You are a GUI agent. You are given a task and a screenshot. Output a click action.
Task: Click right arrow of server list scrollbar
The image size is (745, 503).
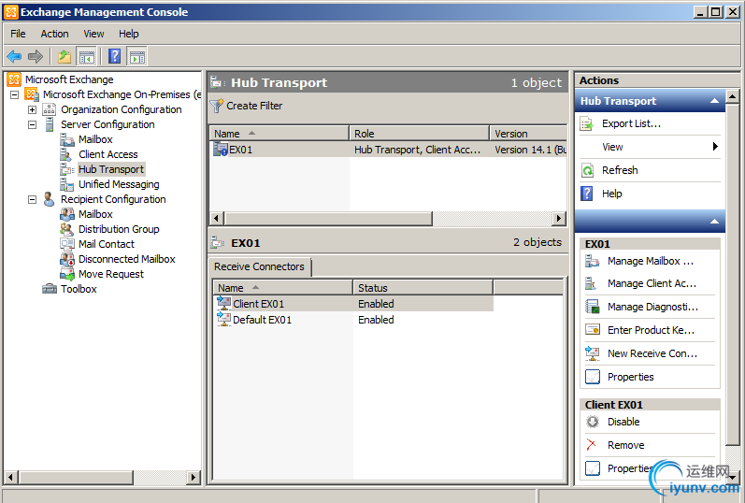tap(559, 218)
